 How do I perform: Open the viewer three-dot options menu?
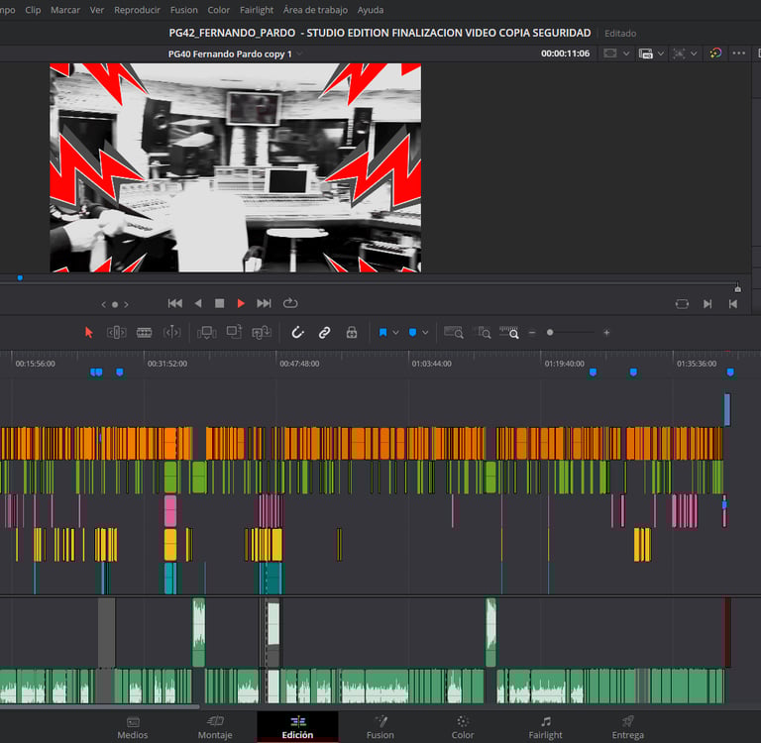coord(738,53)
